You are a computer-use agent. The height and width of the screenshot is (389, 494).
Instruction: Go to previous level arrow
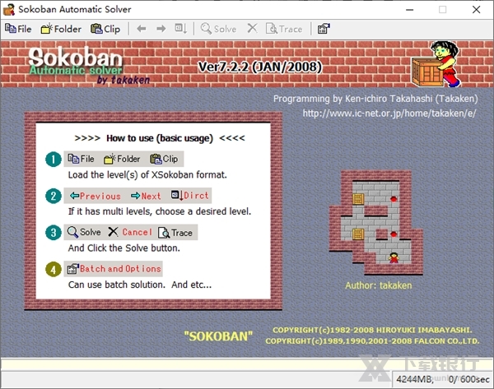(x=142, y=29)
